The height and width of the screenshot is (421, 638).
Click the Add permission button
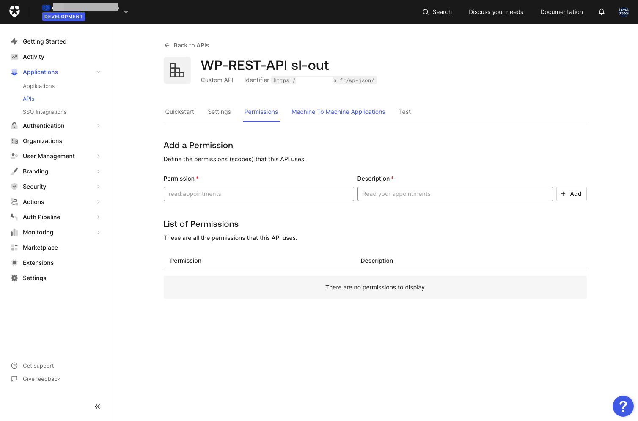[x=571, y=194]
